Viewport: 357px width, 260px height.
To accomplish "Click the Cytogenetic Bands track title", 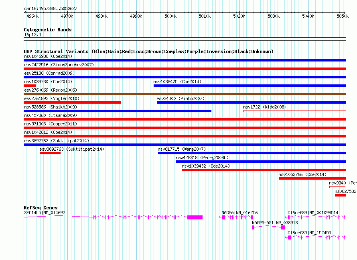I will tap(48, 30).
